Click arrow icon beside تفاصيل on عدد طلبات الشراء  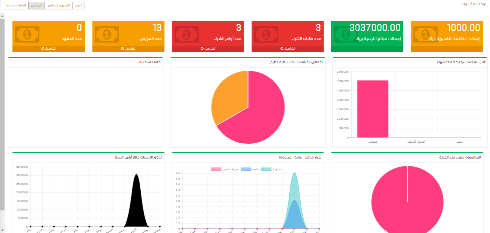pos(282,49)
